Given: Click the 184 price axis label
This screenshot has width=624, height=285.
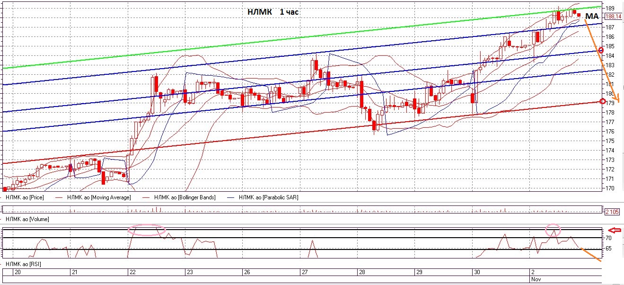Looking at the screenshot, I should 610,56.
